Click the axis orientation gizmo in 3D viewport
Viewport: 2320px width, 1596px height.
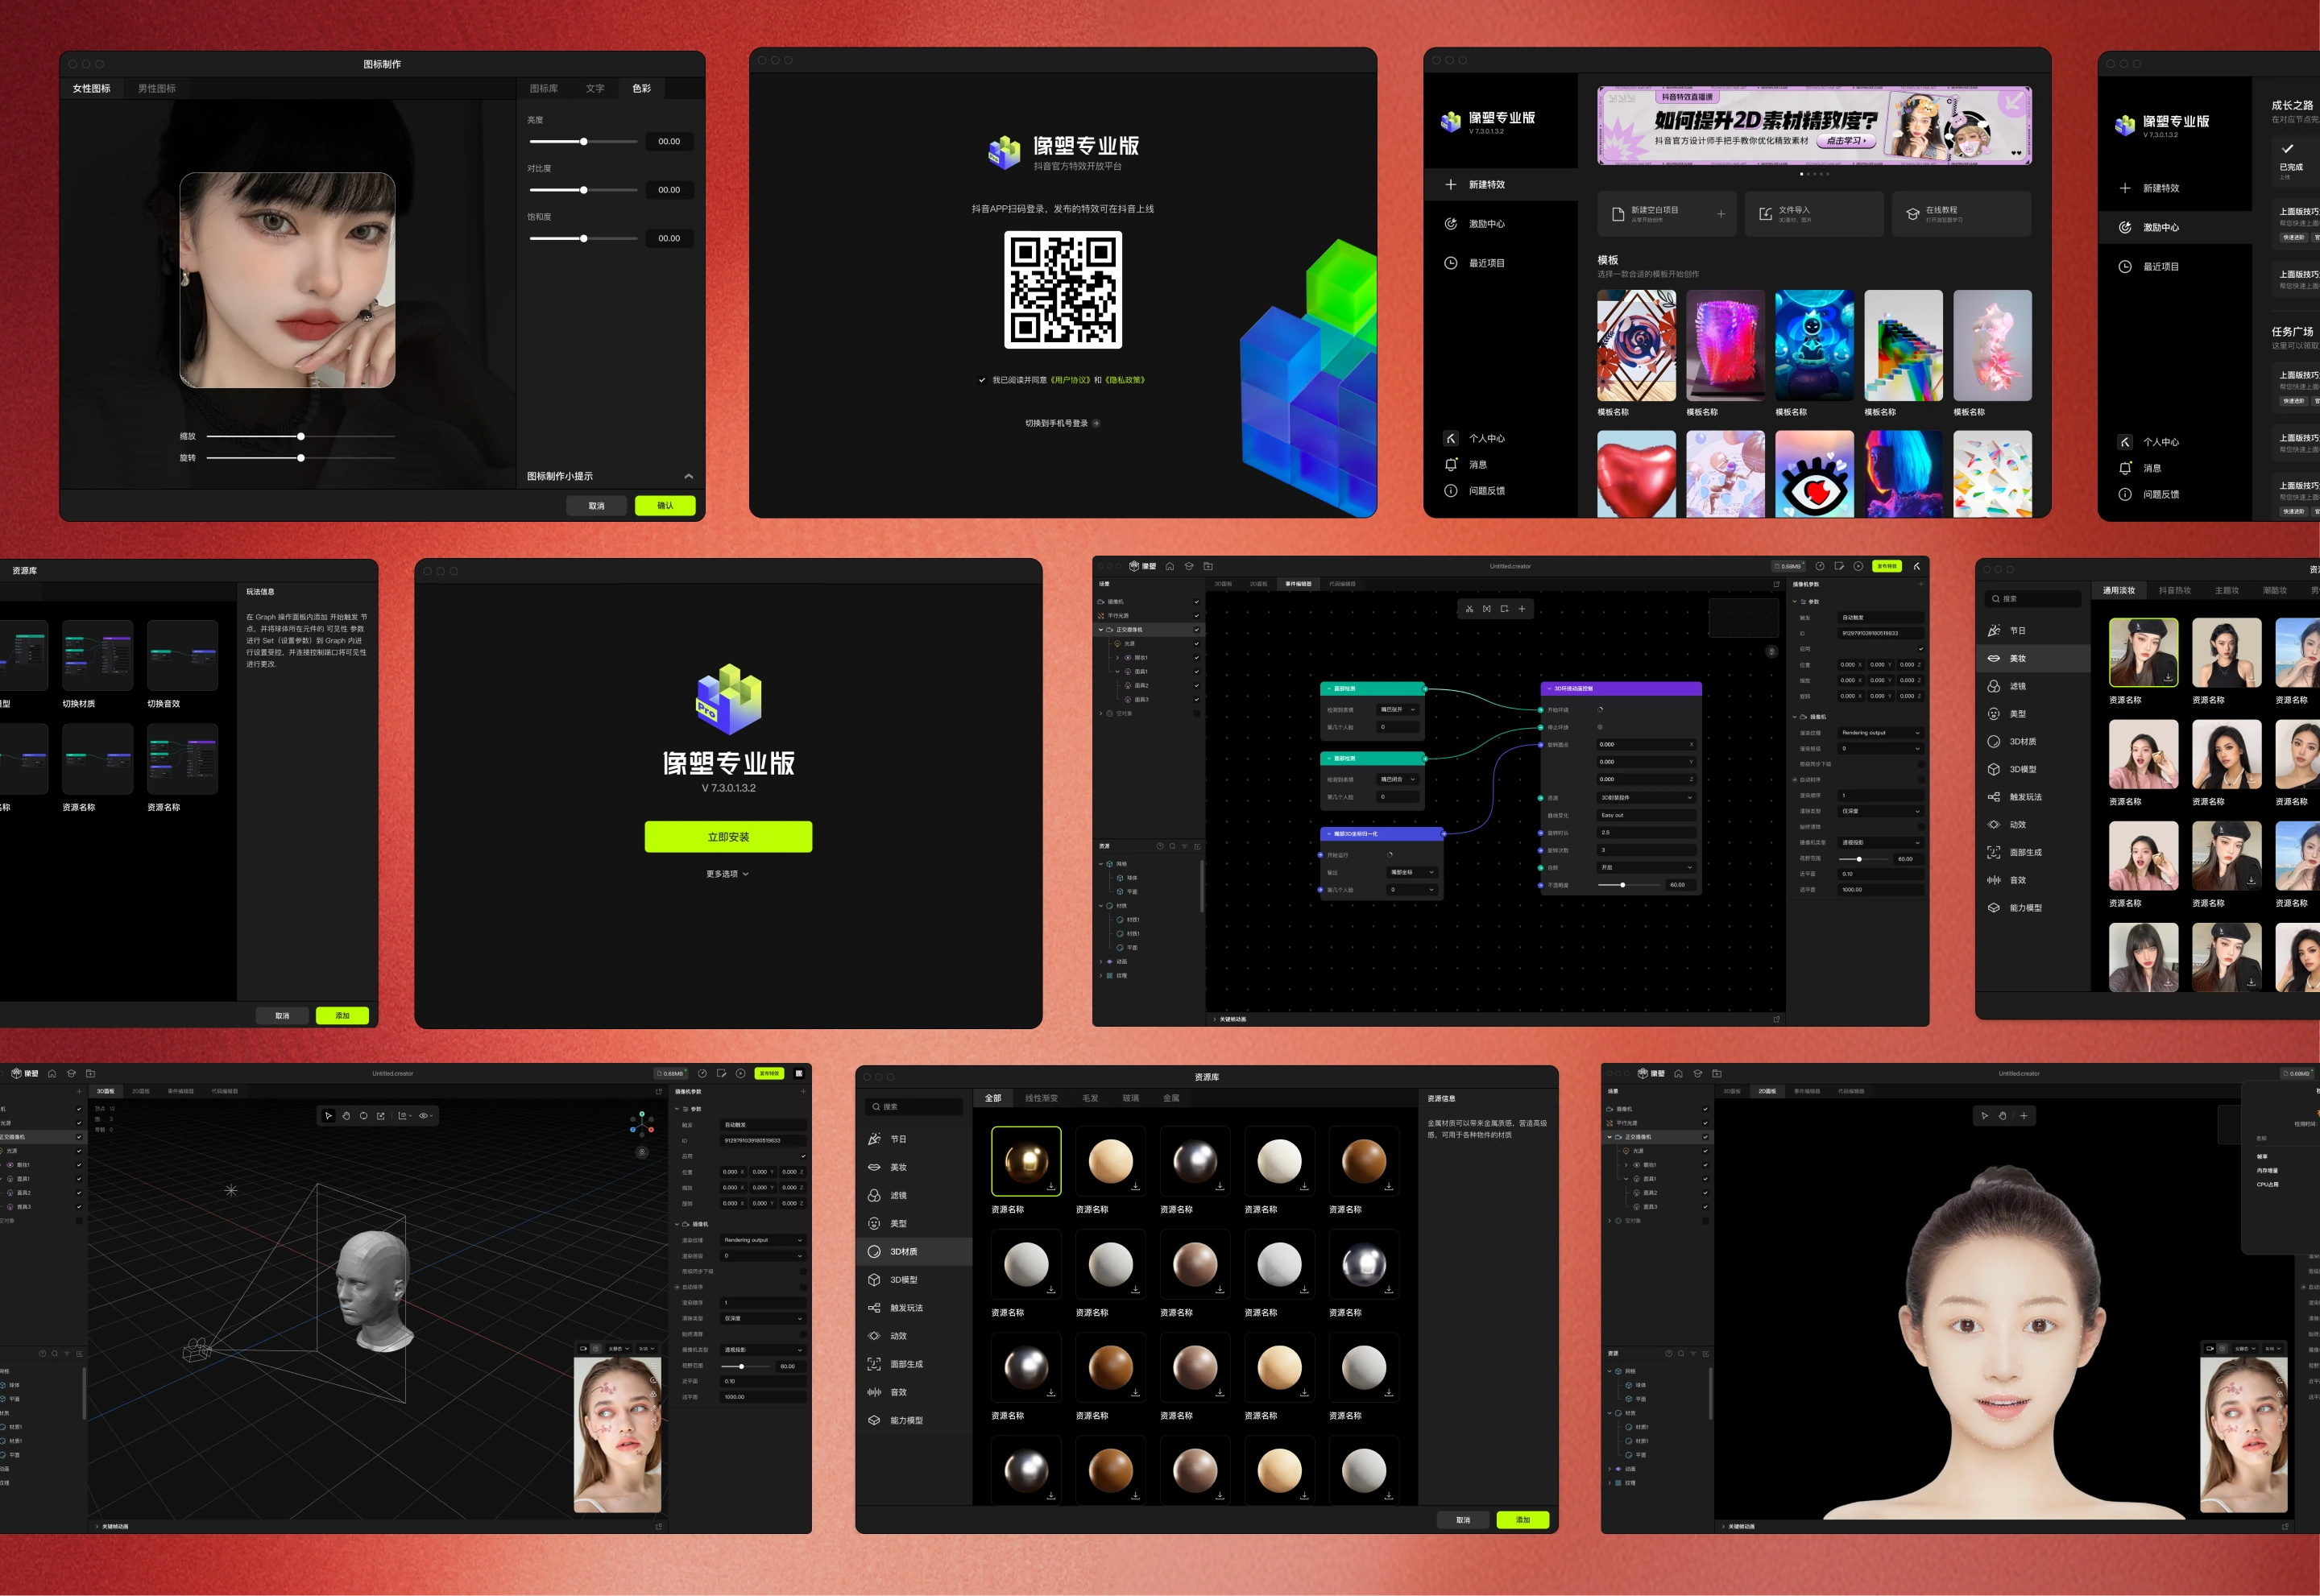[x=641, y=1125]
